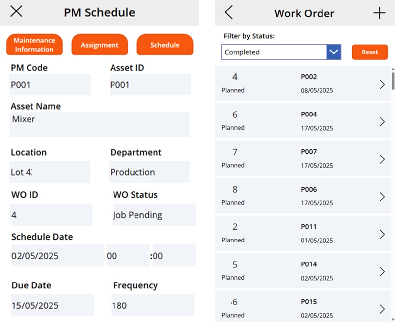This screenshot has width=395, height=335.
Task: Open the Filter by Status dropdown
Action: pos(334,52)
